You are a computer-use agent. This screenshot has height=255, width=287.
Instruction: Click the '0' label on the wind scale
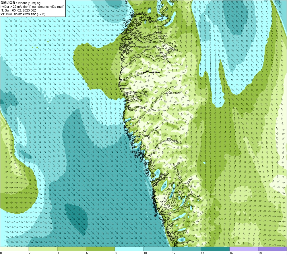coord(1,253)
